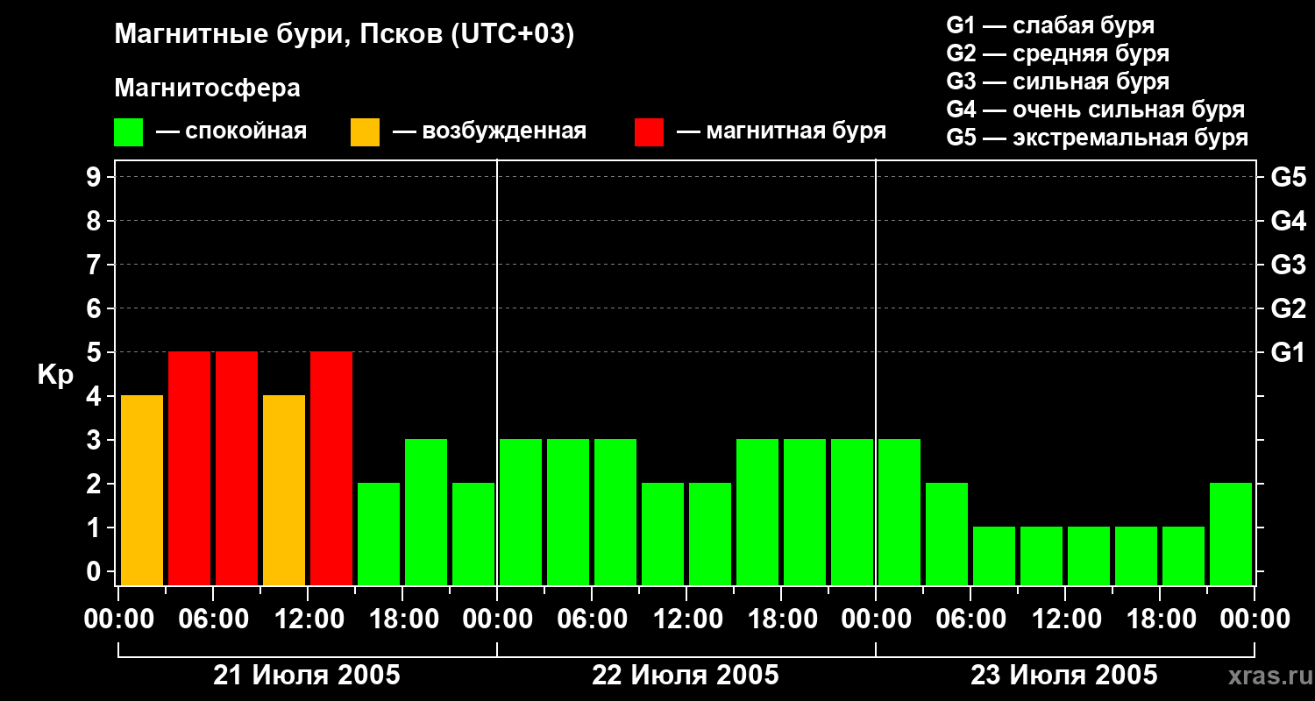Select the value 9 on the Kp axis

click(96, 177)
